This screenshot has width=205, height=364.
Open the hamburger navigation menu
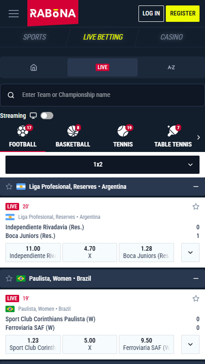pyautogui.click(x=14, y=14)
